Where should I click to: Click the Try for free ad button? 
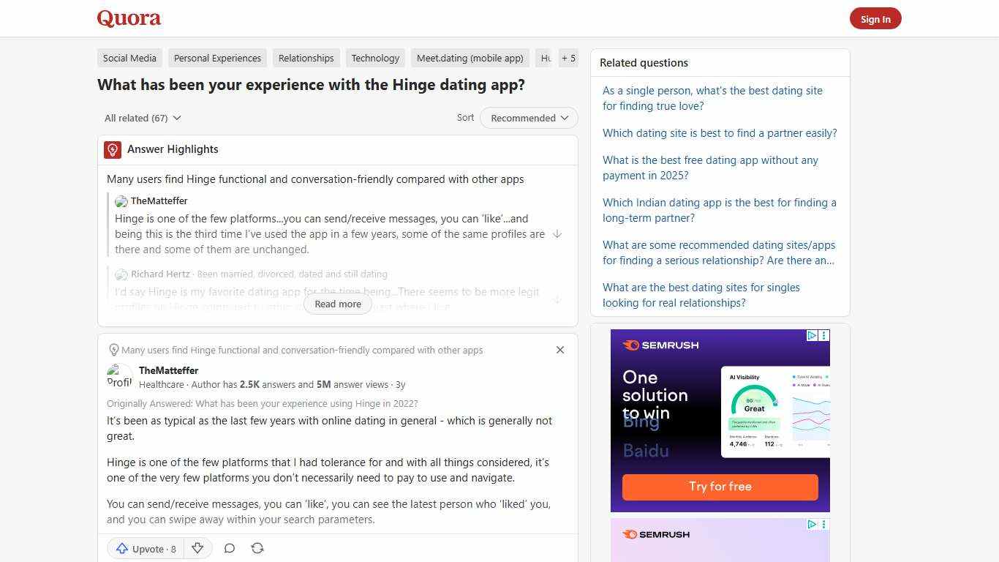point(720,487)
